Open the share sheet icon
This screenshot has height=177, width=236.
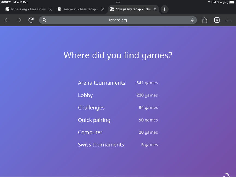[x=205, y=20]
